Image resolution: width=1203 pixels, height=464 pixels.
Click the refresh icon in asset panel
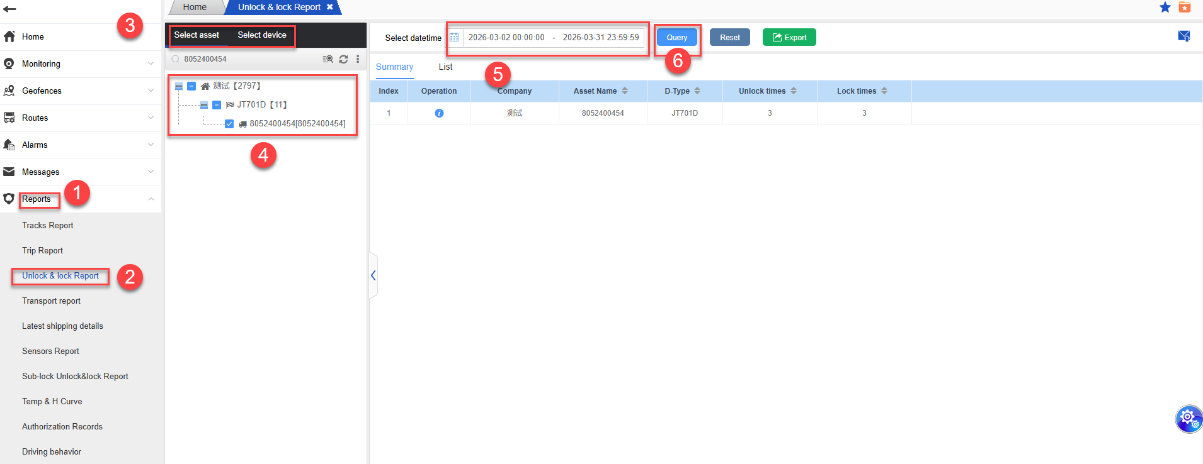coord(343,59)
